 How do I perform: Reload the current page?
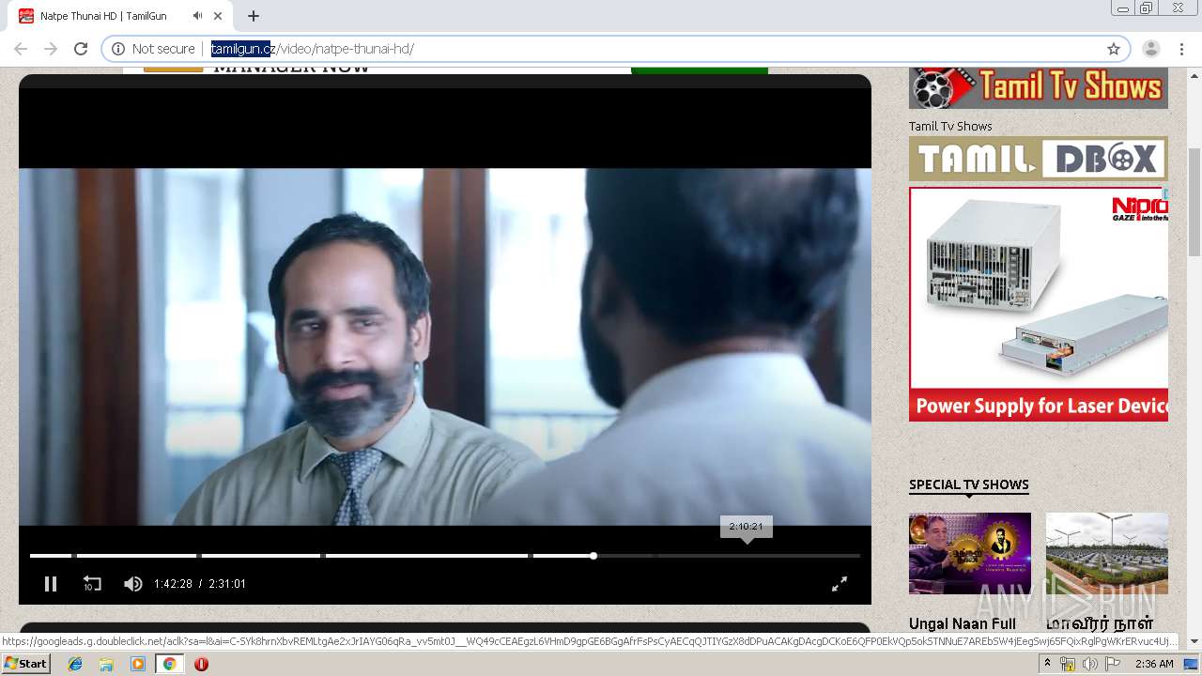click(x=81, y=49)
